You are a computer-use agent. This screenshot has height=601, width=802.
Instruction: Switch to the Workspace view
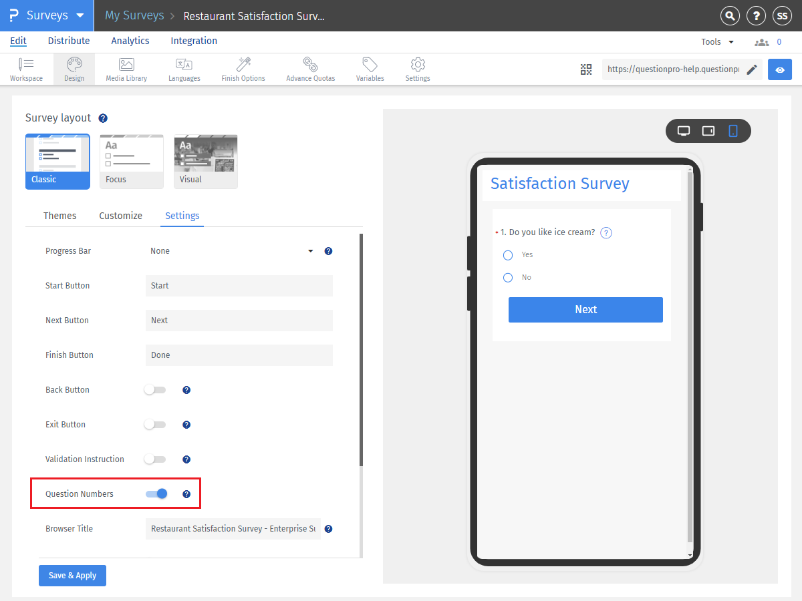coord(26,69)
